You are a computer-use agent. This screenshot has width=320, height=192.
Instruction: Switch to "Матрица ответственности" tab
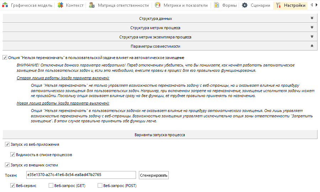tap(123, 5)
